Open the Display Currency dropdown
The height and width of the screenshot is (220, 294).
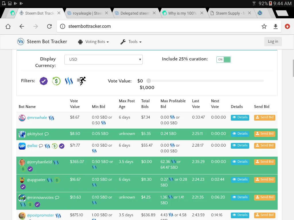click(x=103, y=60)
